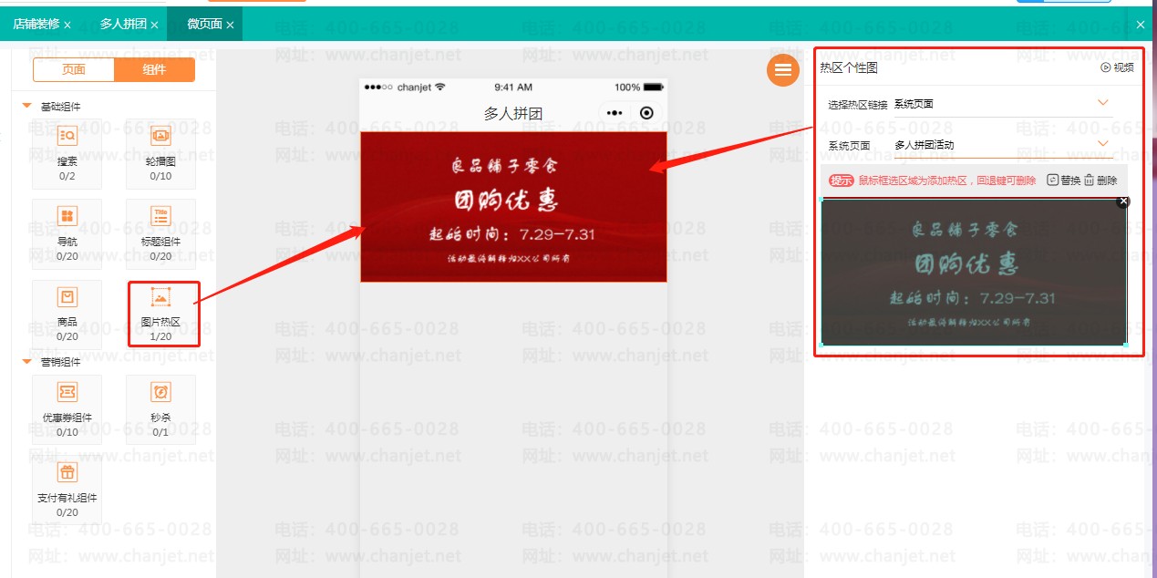The width and height of the screenshot is (1157, 578).
Task: Add the 轮播图 carousel component
Action: (160, 153)
